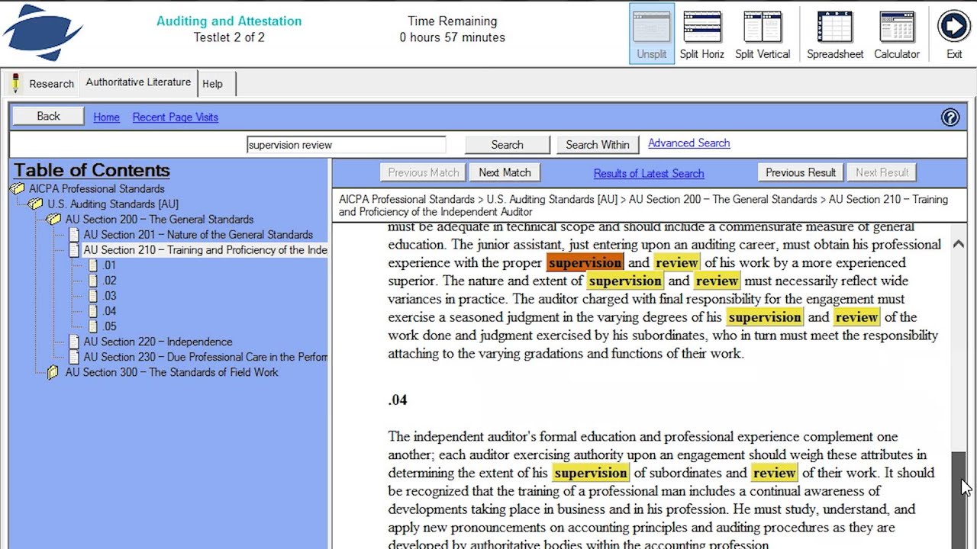Click document icon for paragraph .03
Image resolution: width=977 pixels, height=549 pixels.
(92, 296)
